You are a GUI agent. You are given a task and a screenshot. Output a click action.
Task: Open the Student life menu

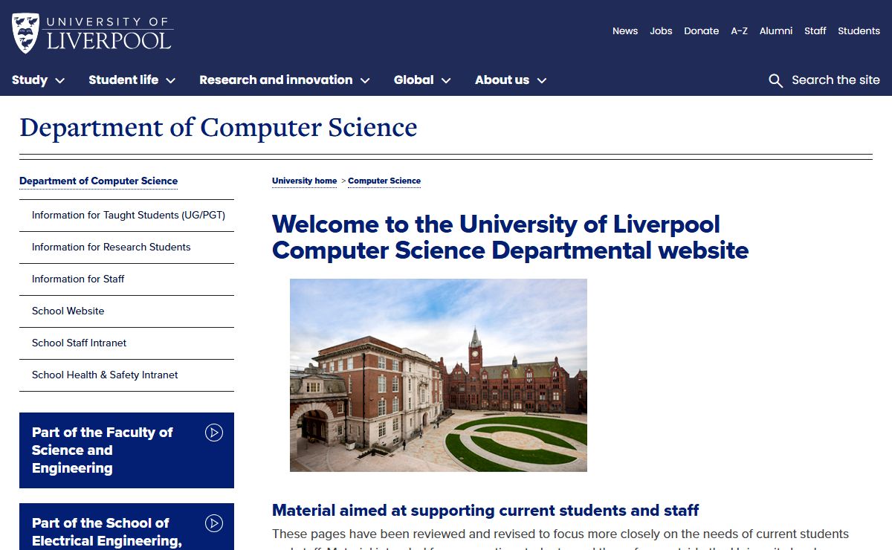(x=123, y=80)
